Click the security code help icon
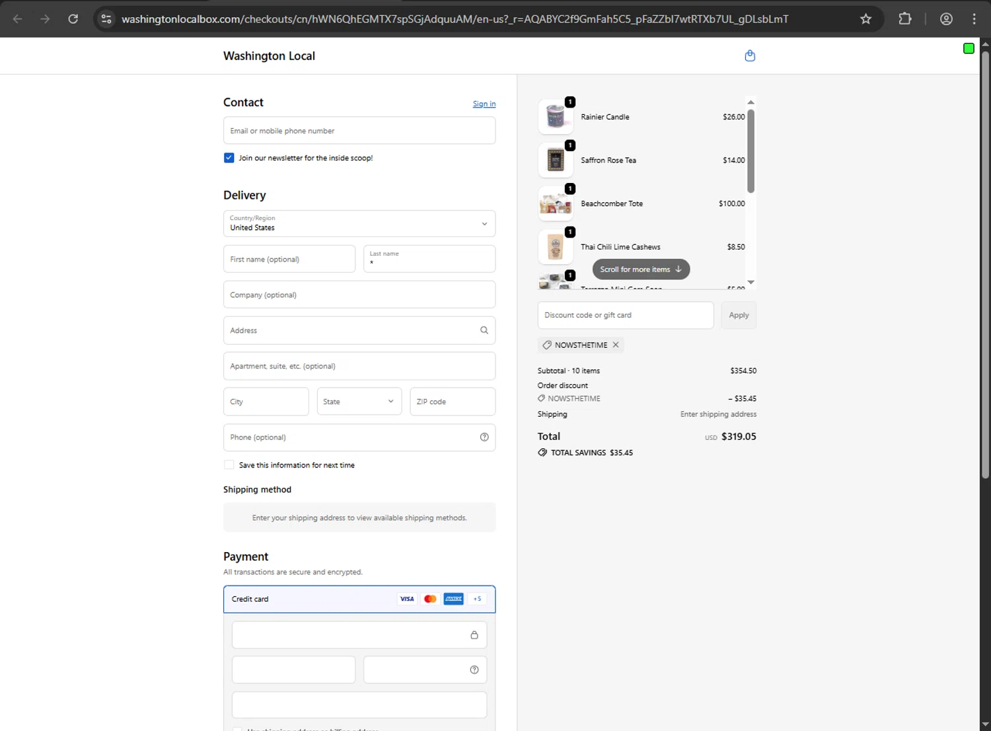 474,670
